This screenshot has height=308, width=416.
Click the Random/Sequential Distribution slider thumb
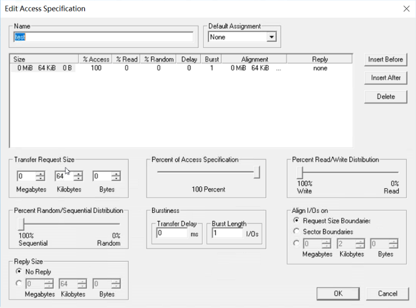(22, 223)
